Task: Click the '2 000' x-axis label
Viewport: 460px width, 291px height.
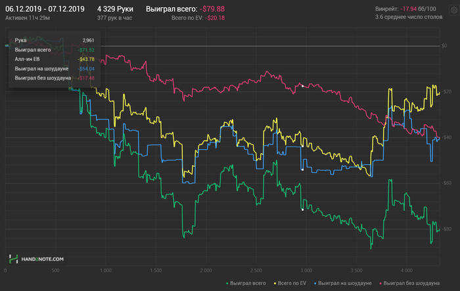Action: pyautogui.click(x=206, y=270)
